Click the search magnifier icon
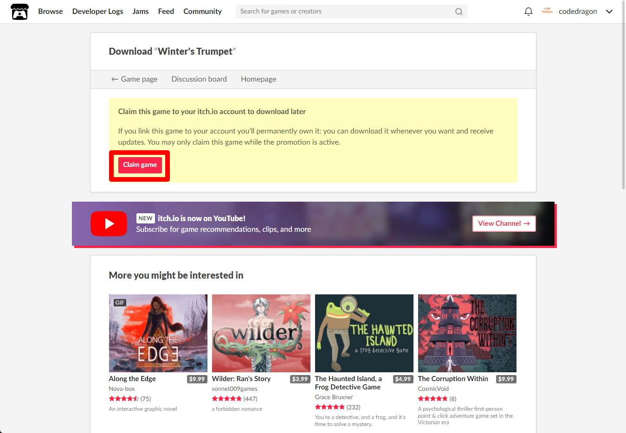Screen dimensions: 626x433 click(458, 12)
